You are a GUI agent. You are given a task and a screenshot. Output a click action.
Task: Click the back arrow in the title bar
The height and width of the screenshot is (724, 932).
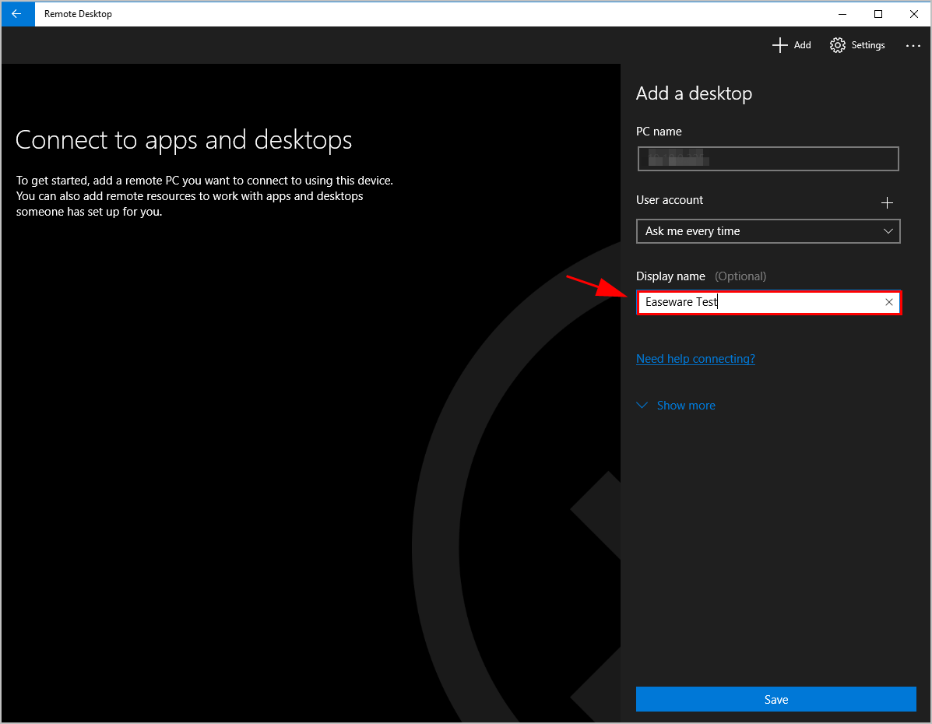click(x=17, y=14)
